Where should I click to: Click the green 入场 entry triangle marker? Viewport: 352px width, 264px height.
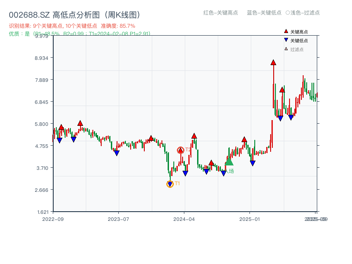pyautogui.click(x=229, y=161)
